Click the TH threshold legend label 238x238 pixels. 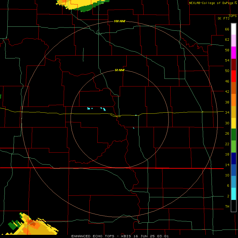(x=227, y=206)
